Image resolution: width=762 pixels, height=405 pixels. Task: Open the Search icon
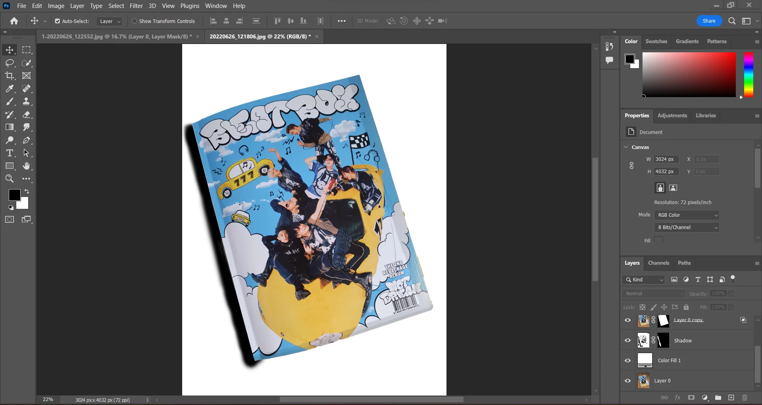[x=732, y=21]
